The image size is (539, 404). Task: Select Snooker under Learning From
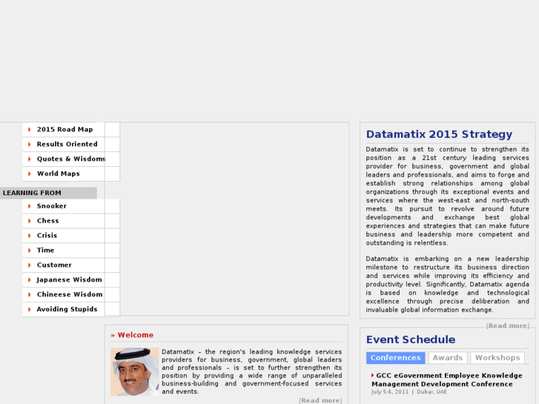52,206
